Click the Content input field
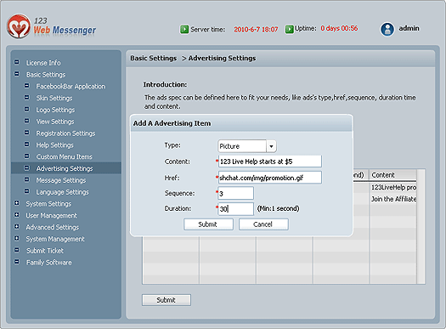 pyautogui.click(x=270, y=162)
